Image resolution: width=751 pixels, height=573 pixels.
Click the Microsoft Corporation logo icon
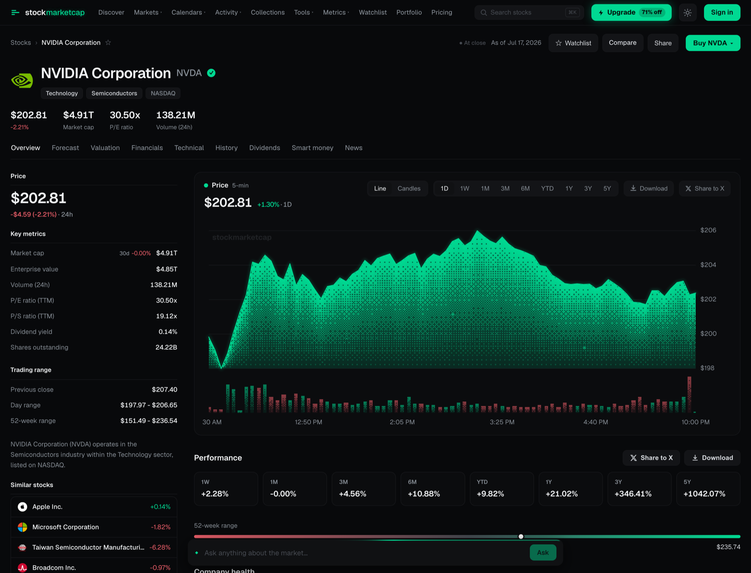tap(22, 527)
